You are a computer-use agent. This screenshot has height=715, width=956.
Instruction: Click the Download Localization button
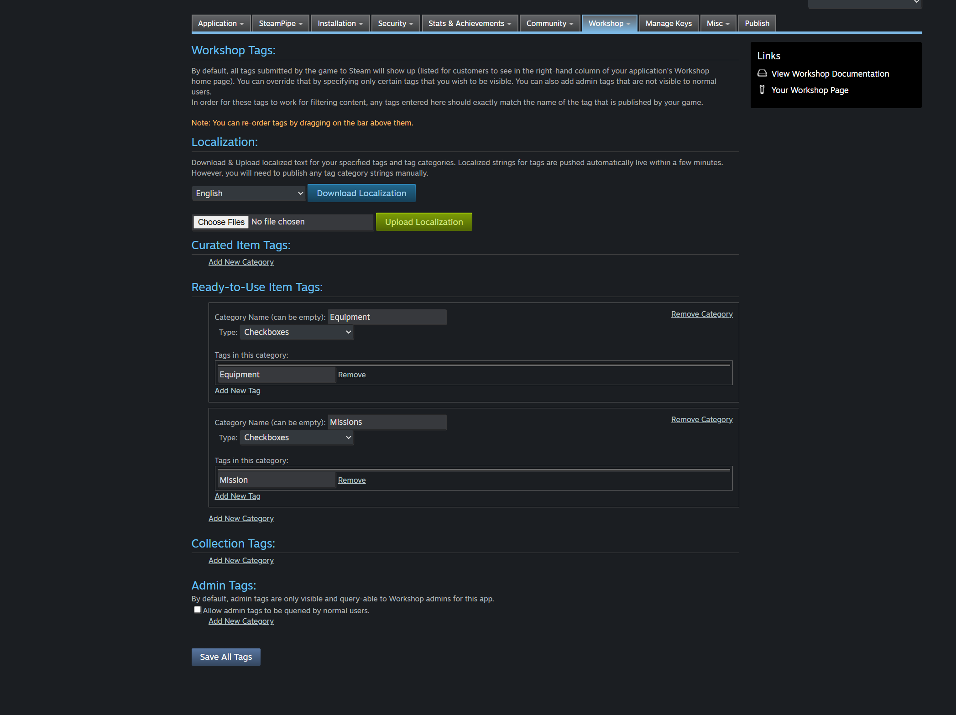361,193
